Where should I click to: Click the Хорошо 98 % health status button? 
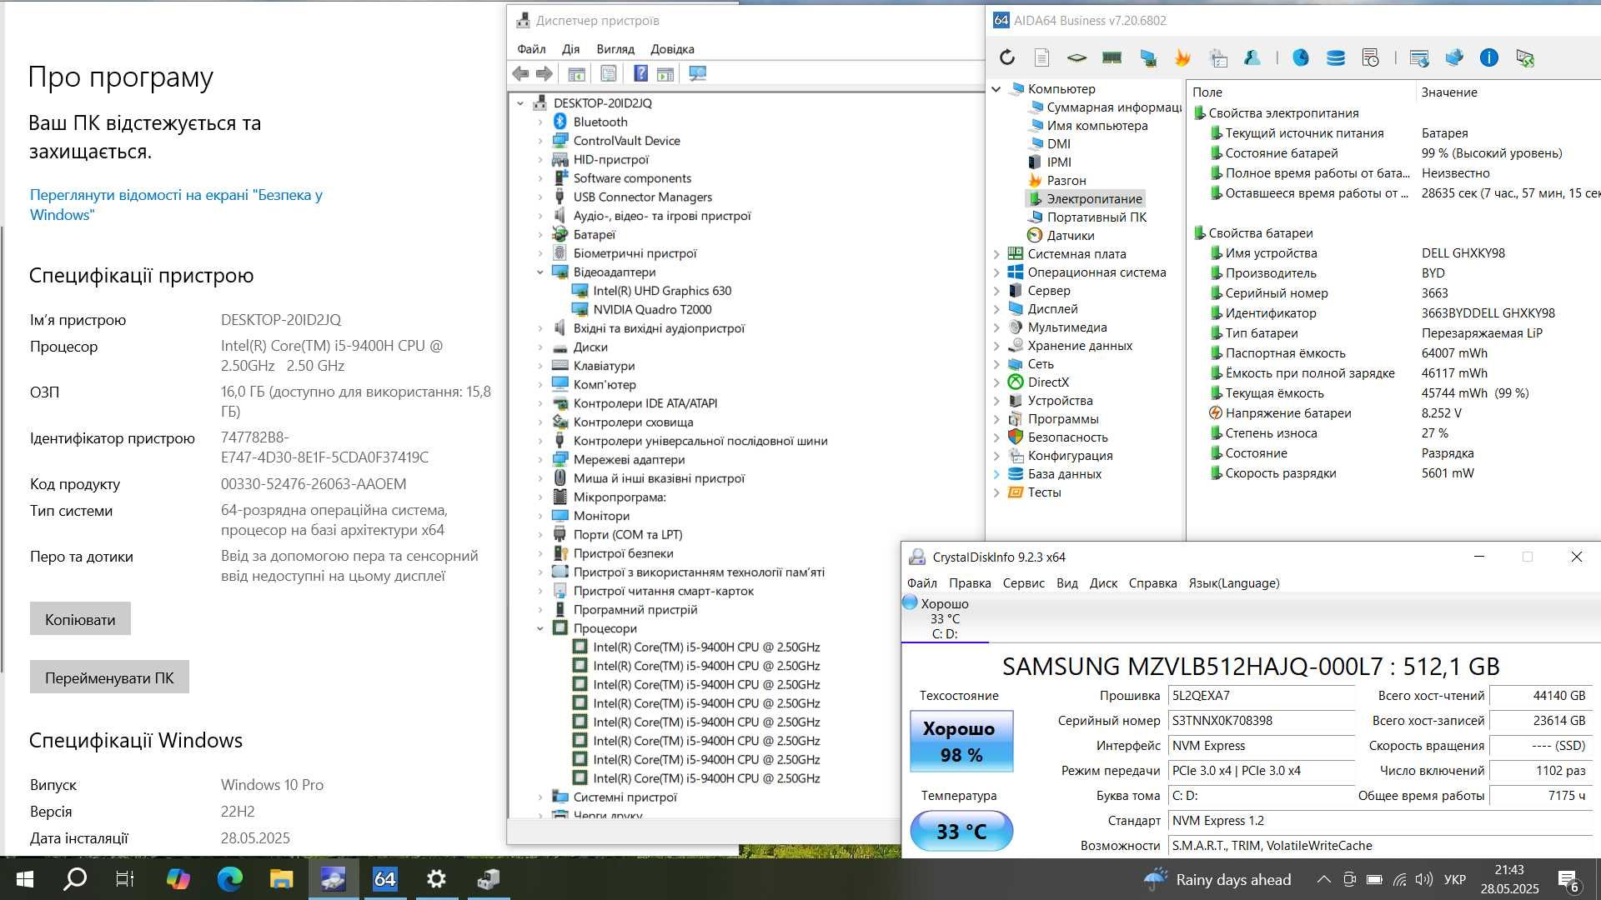(961, 741)
